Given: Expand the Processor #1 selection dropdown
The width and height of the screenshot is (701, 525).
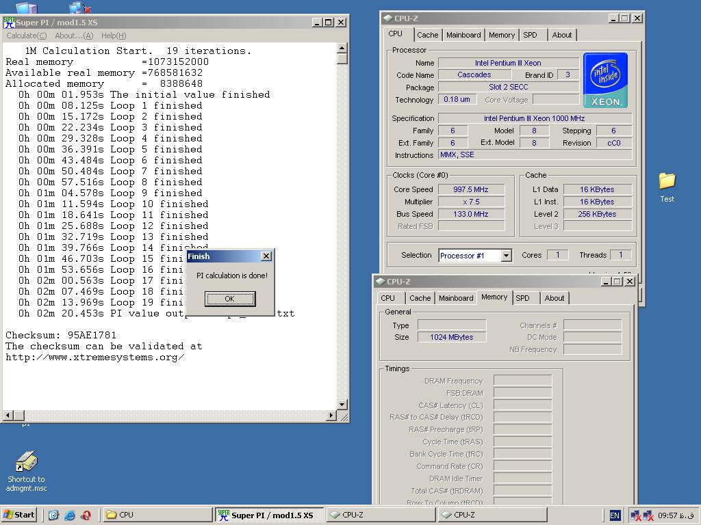Looking at the screenshot, I should (x=506, y=256).
